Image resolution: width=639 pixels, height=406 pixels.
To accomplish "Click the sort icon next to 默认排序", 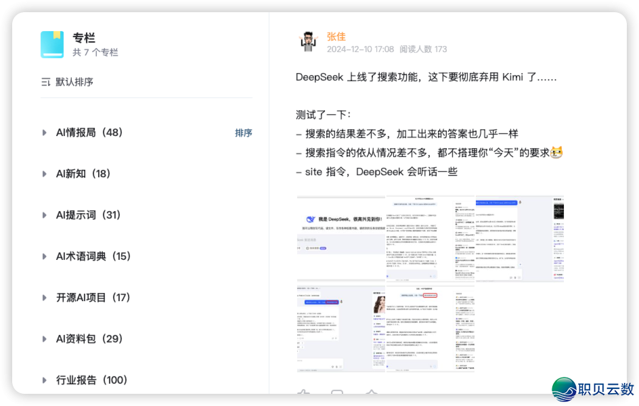I will pos(45,81).
